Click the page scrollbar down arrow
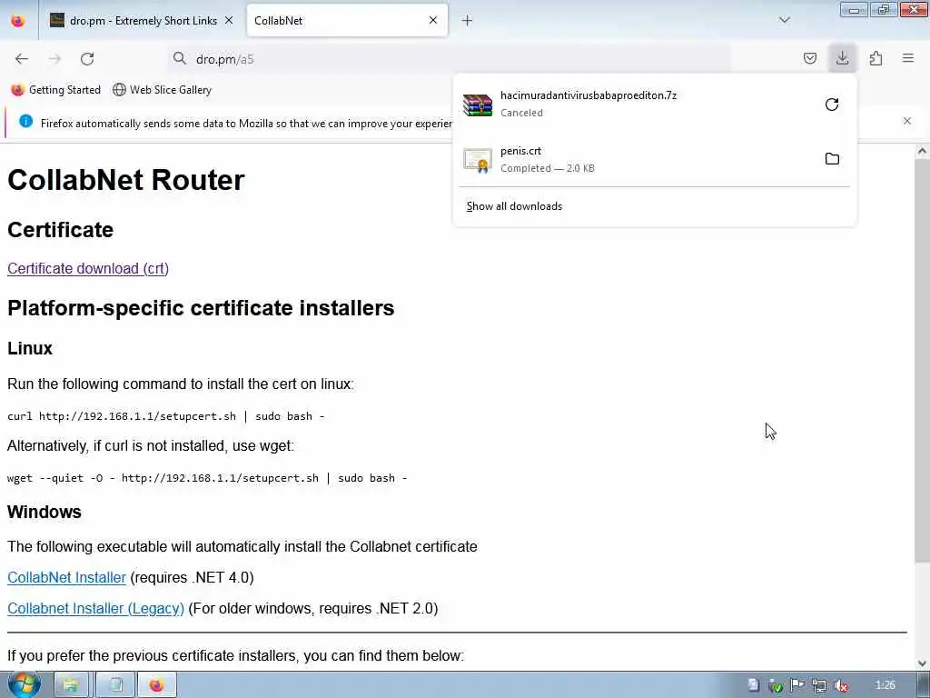This screenshot has height=698, width=930. 922,663
